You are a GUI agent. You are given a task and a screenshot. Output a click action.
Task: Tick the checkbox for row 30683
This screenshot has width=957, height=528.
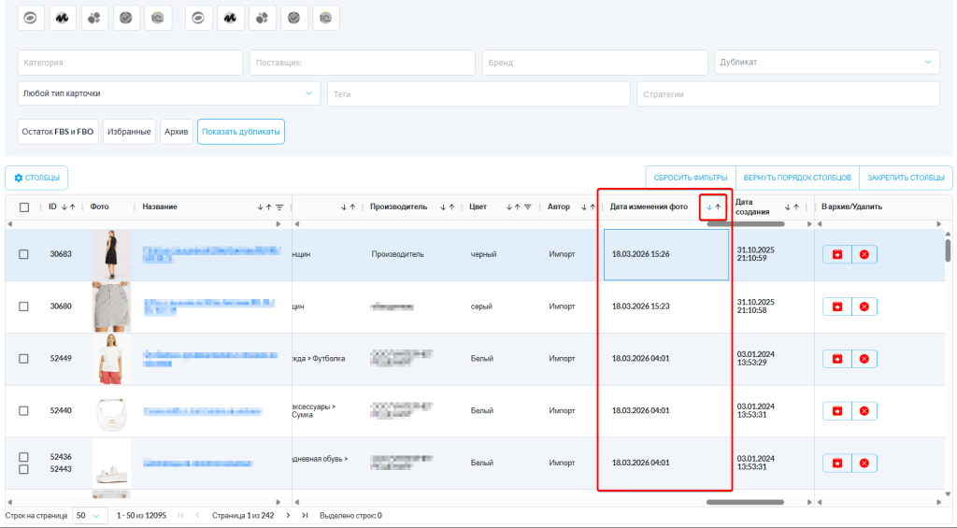coord(24,254)
